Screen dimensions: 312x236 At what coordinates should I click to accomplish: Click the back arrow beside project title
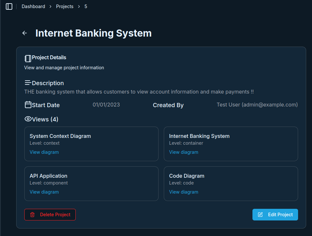click(x=25, y=33)
